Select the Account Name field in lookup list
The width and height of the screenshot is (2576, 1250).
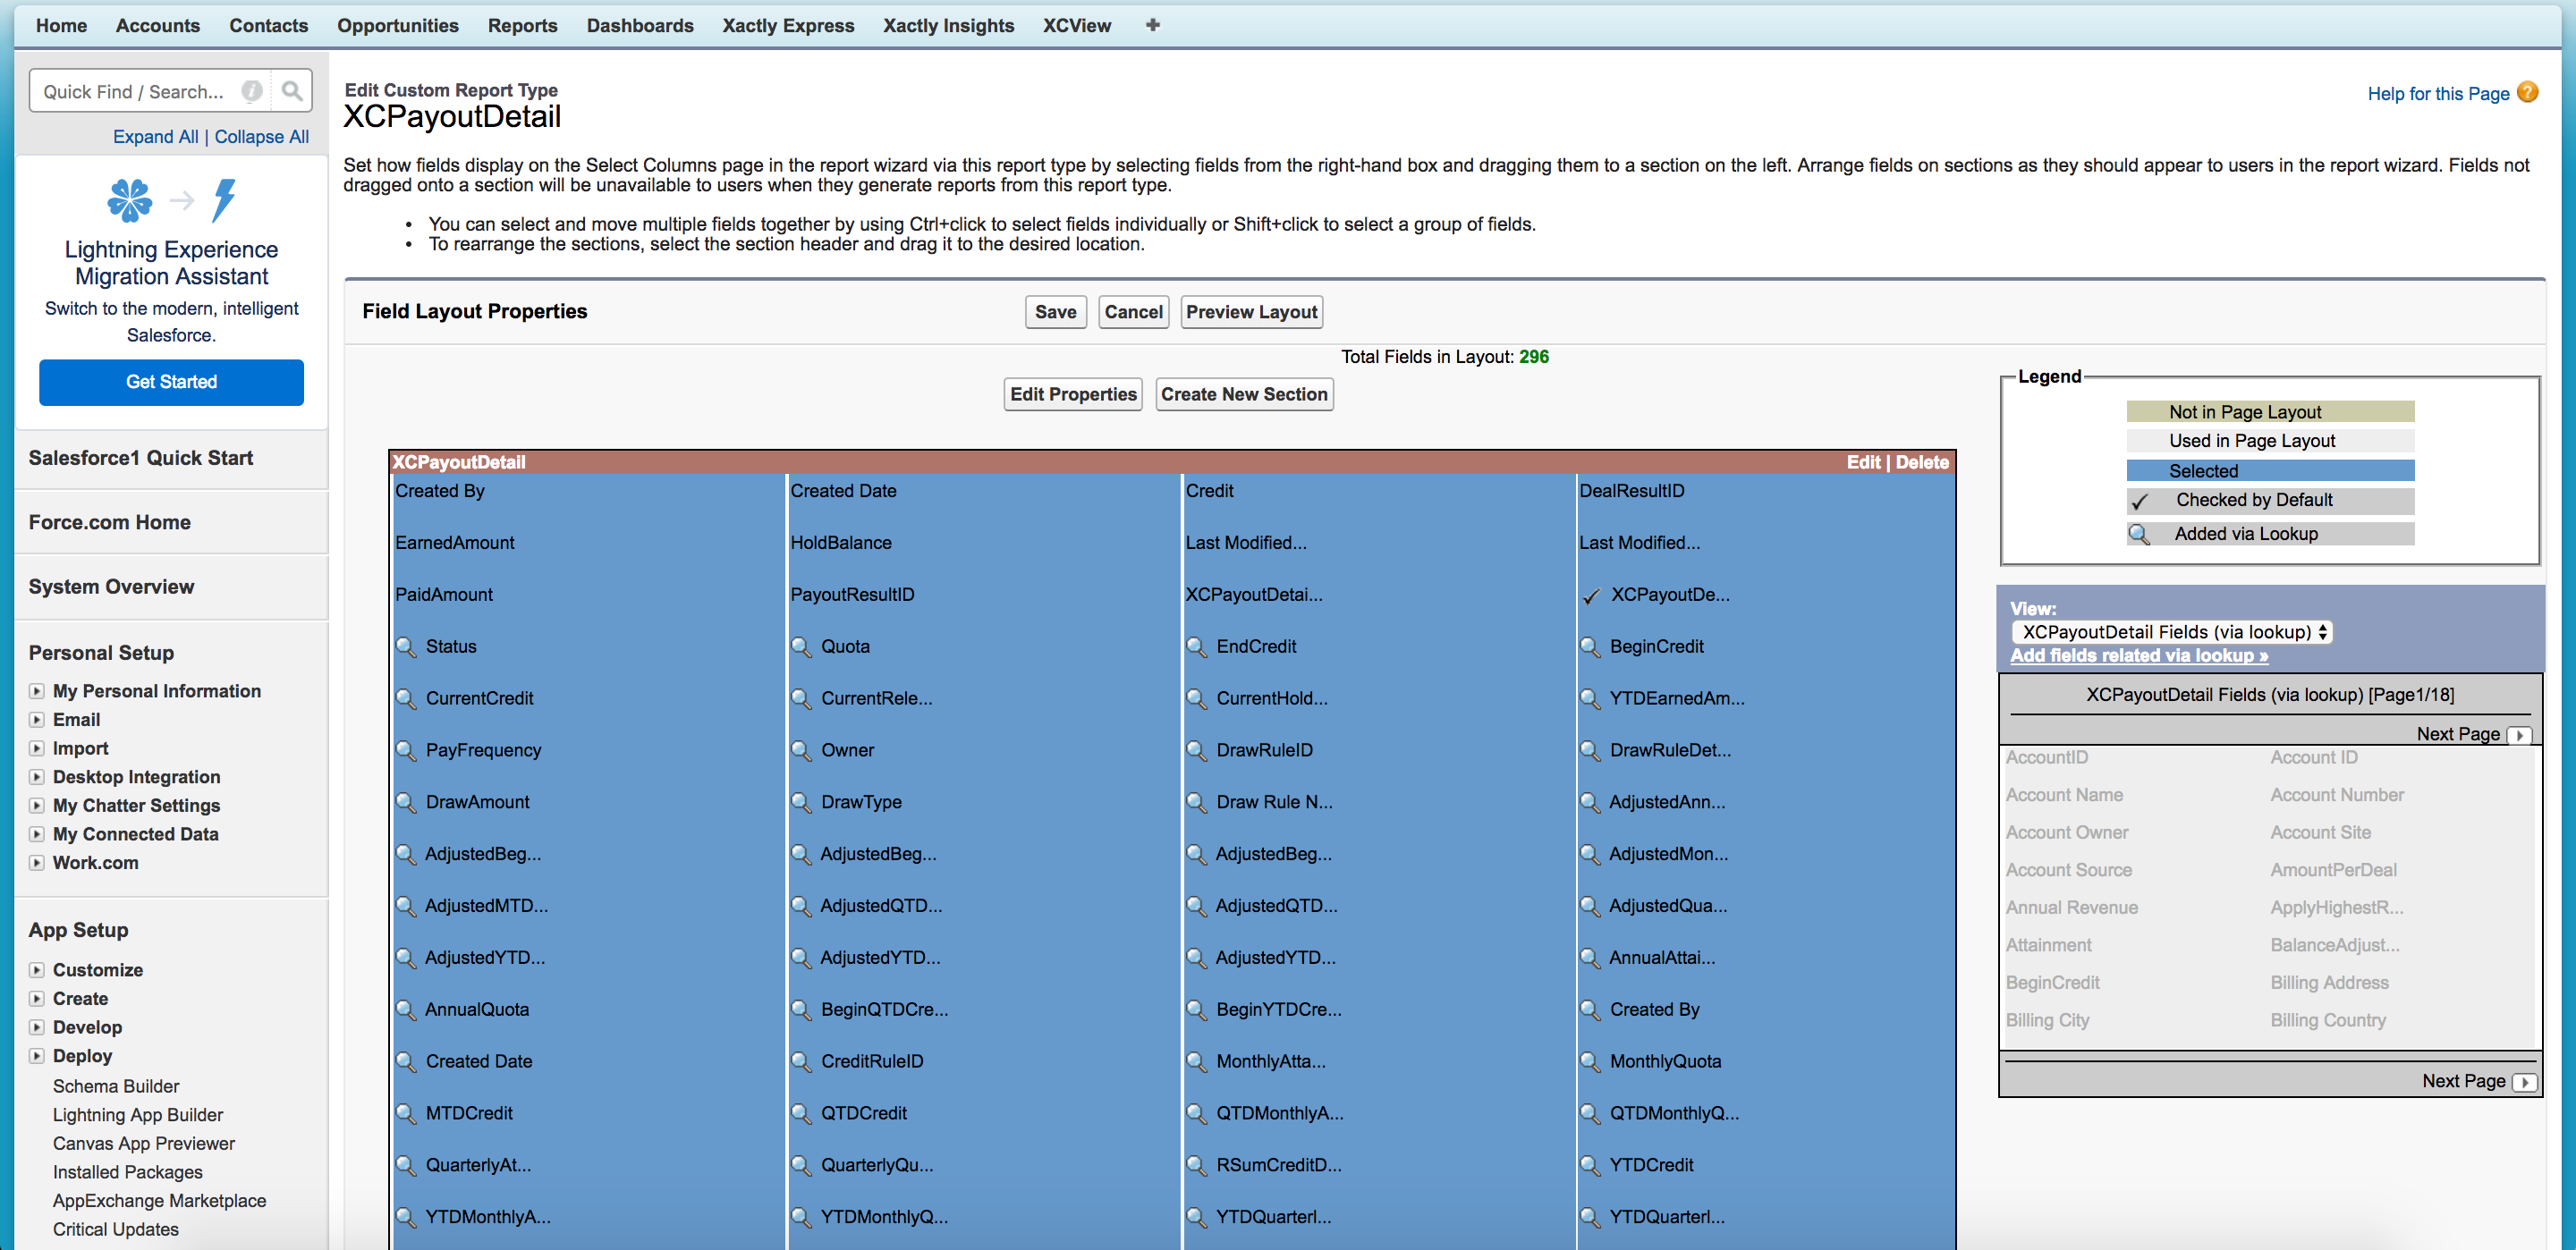[x=2064, y=795]
